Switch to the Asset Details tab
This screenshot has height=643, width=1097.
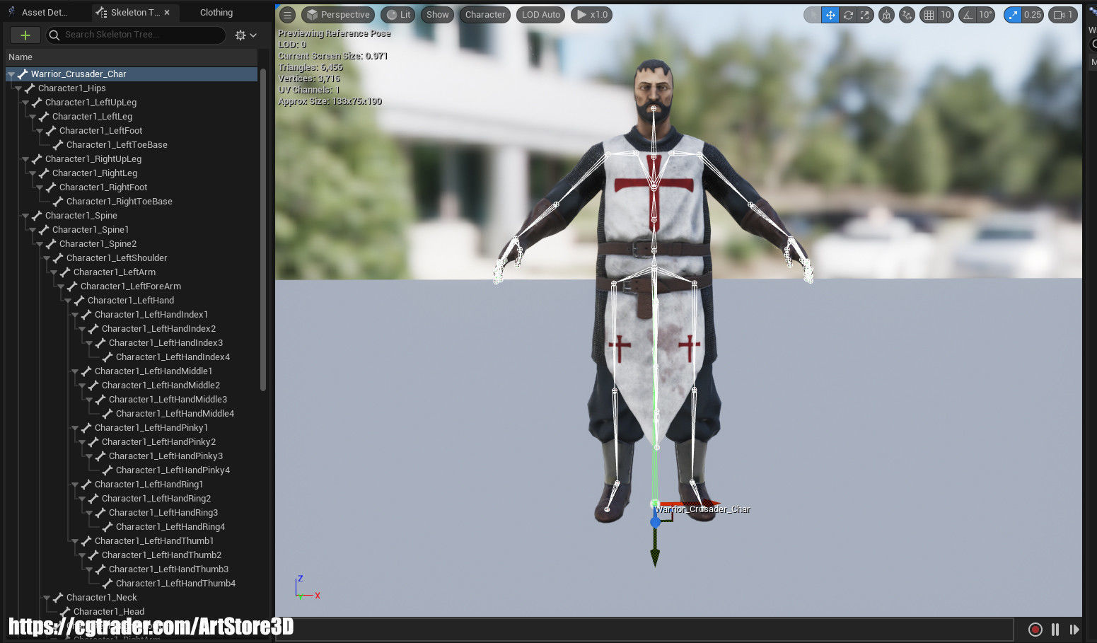click(x=44, y=12)
